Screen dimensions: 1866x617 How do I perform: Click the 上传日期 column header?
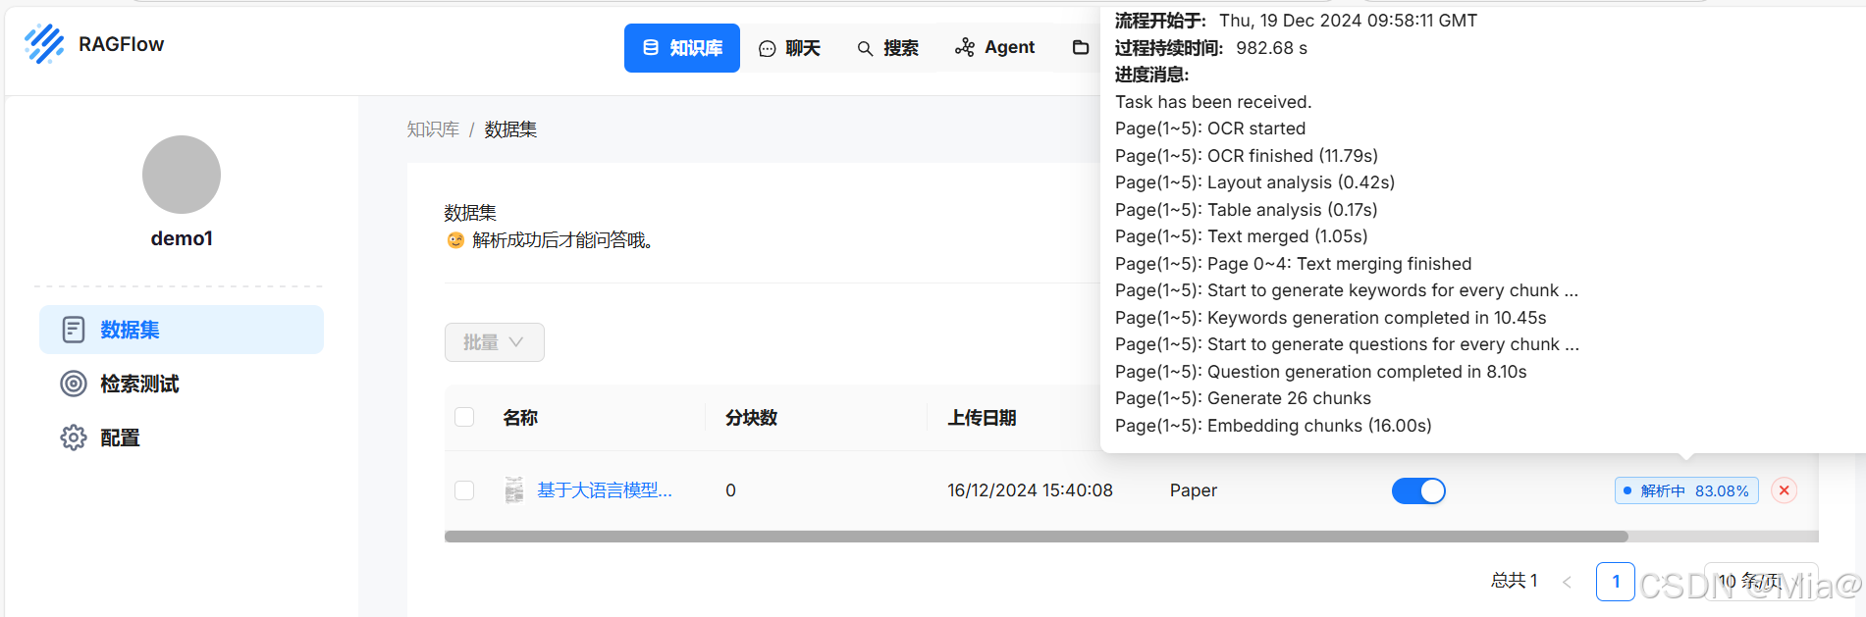(x=982, y=418)
